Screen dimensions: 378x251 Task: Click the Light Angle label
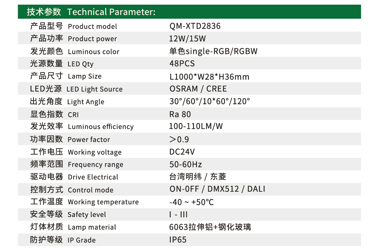pos(86,102)
